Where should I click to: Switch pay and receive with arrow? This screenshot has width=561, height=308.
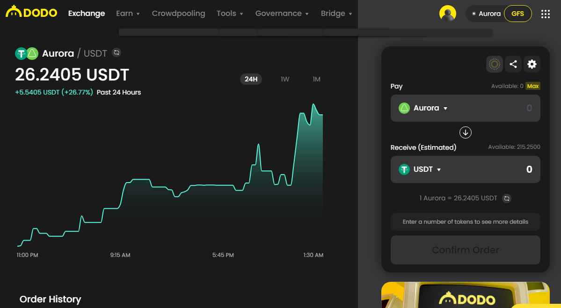[465, 132]
